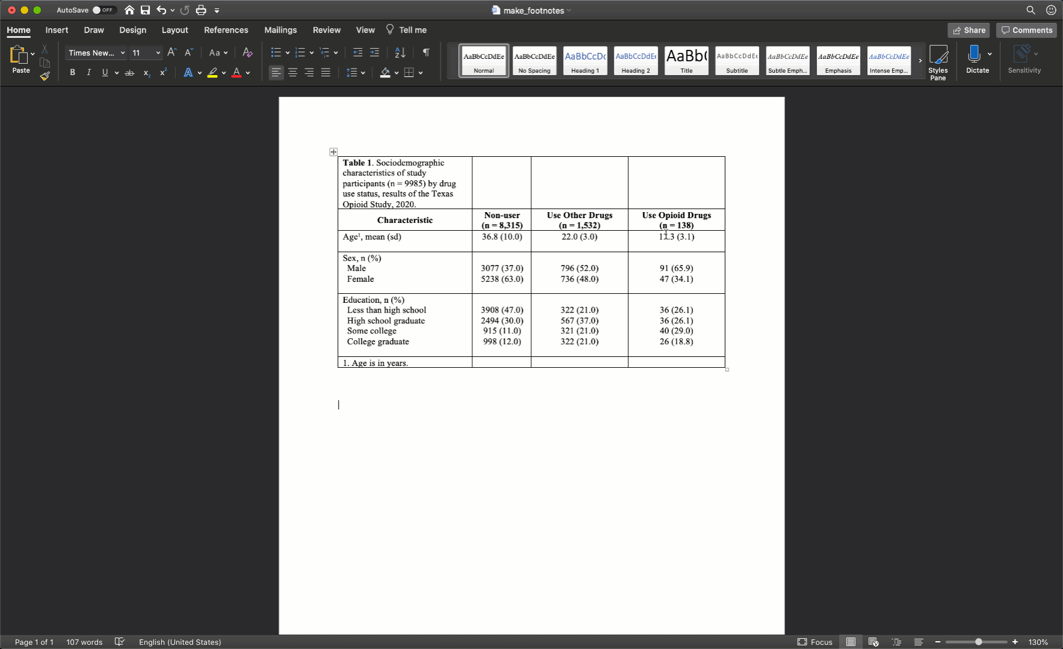Undo the last action
Image resolution: width=1063 pixels, height=649 pixels.
click(x=161, y=10)
